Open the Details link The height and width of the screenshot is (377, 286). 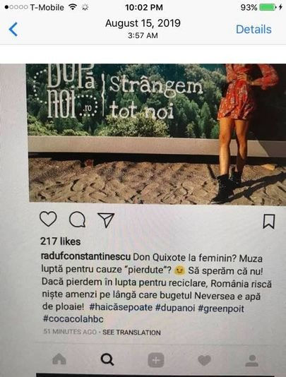(x=254, y=30)
